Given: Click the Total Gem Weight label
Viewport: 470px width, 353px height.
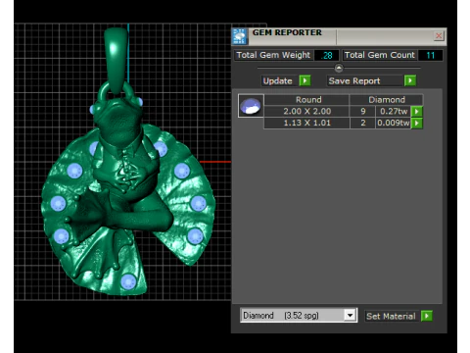Looking at the screenshot, I should [273, 55].
